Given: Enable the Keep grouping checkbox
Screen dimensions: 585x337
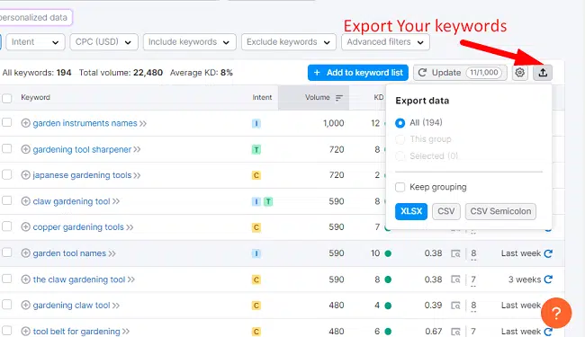Looking at the screenshot, I should [400, 187].
